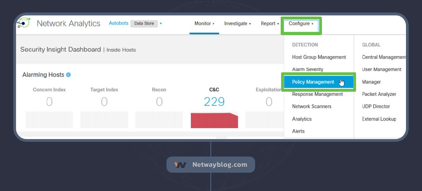
Task: Select Network Scanners entry
Action: pos(311,106)
